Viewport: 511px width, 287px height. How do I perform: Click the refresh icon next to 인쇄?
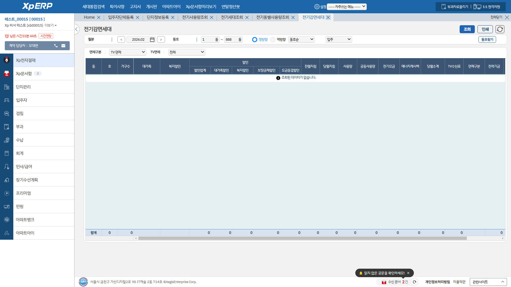(500, 29)
